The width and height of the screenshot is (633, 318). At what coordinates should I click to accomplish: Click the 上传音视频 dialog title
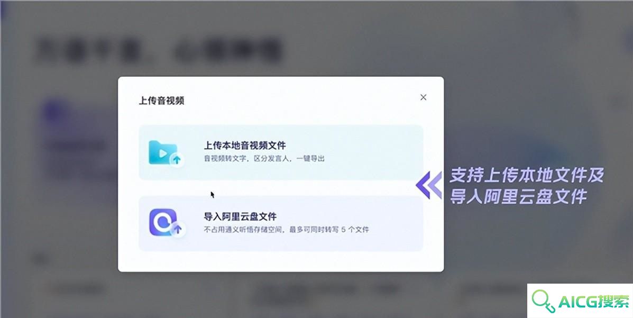161,101
